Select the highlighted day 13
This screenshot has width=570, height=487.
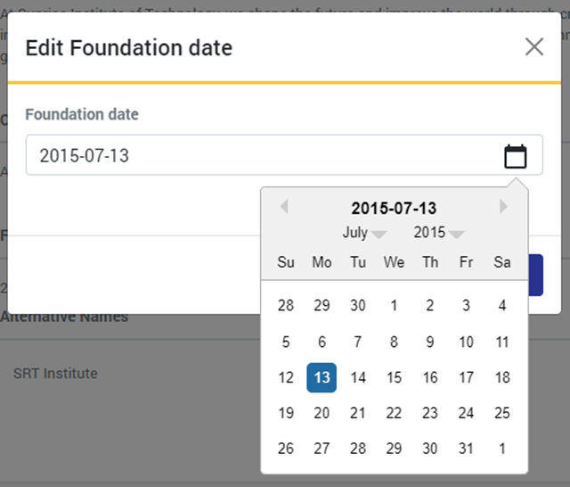[x=322, y=377]
